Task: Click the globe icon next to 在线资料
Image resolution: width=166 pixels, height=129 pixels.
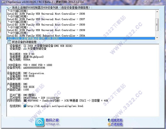Action: (x=25, y=106)
